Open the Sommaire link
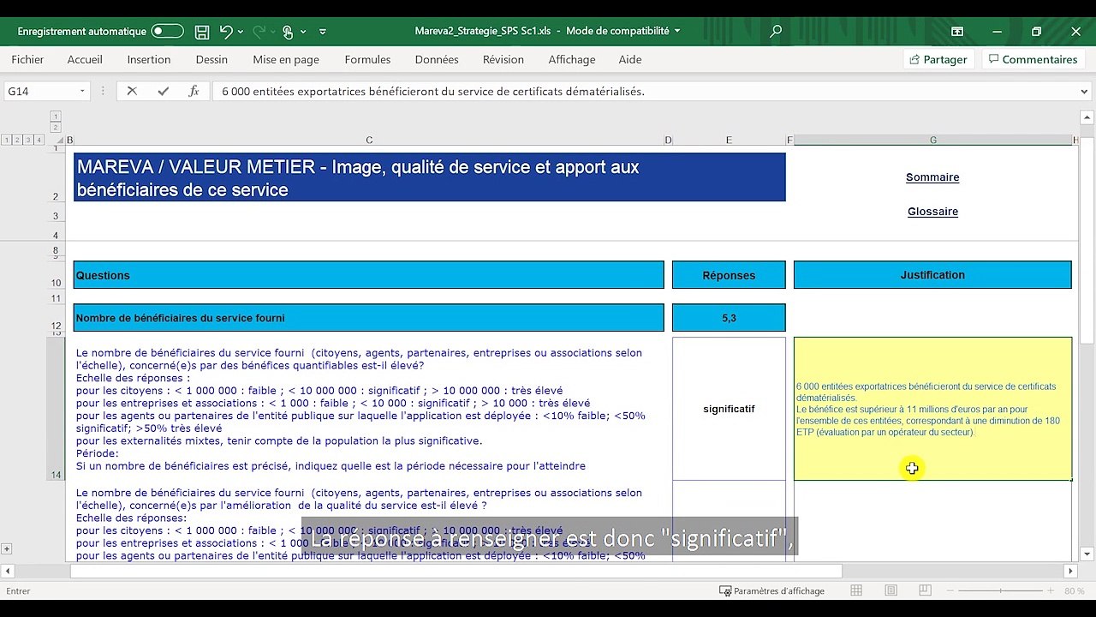Viewport: 1096px width, 617px height. 932,177
